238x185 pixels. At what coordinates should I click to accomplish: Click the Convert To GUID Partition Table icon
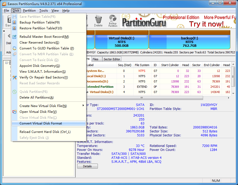(x=15, y=48)
